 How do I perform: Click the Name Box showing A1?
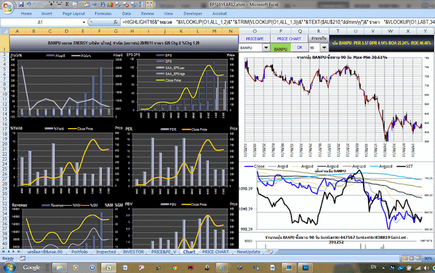click(40, 22)
